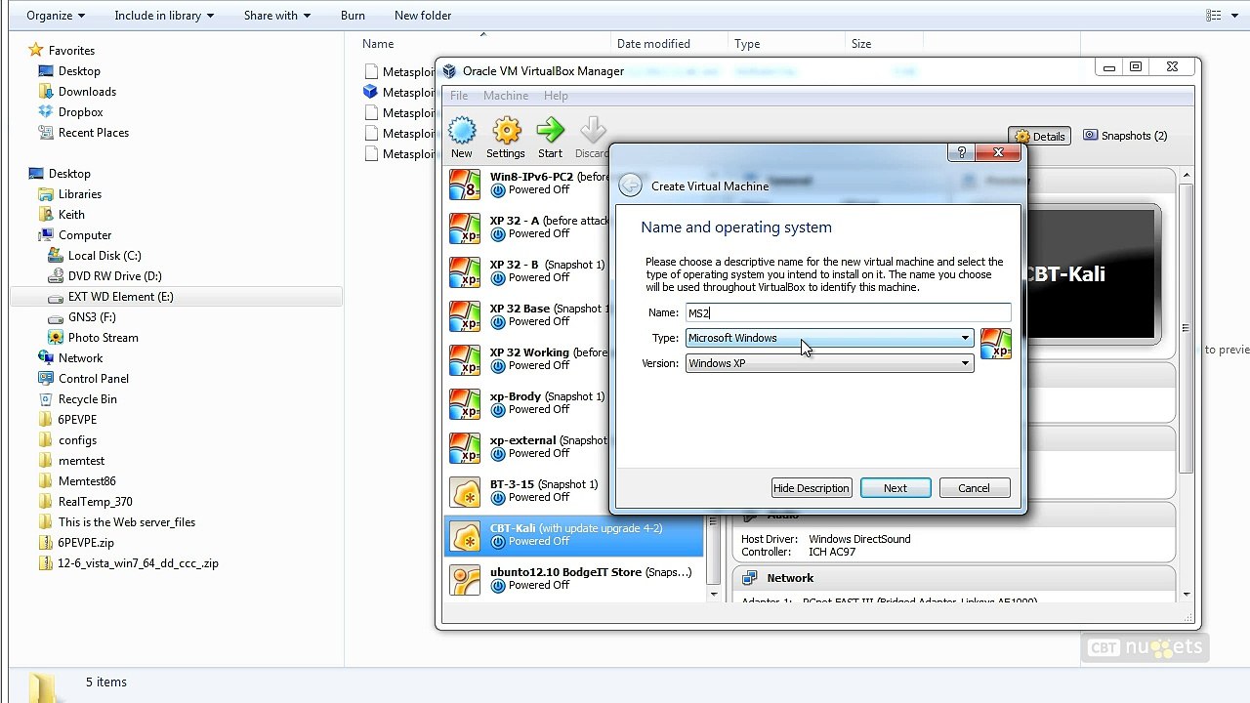
Task: Cancel the Create Virtual Machine dialog
Action: pos(974,488)
